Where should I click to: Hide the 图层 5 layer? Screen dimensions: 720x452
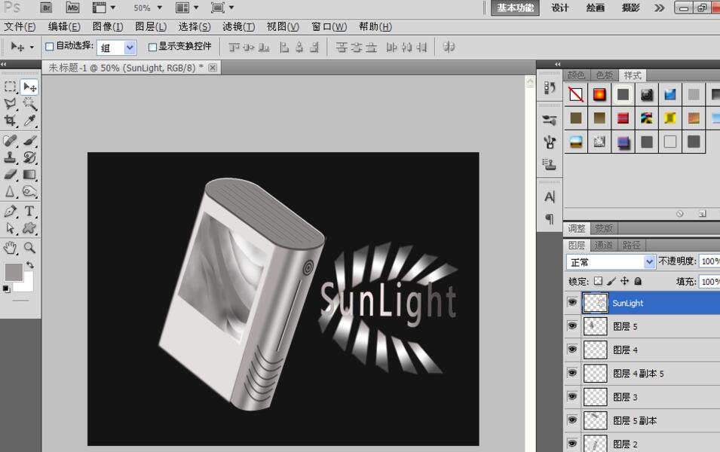pos(572,326)
